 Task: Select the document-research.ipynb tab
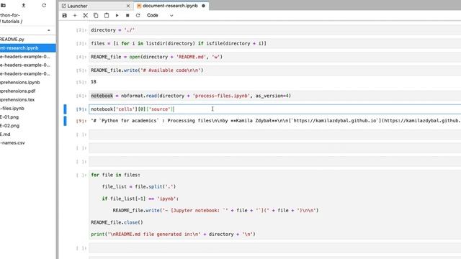[170, 6]
